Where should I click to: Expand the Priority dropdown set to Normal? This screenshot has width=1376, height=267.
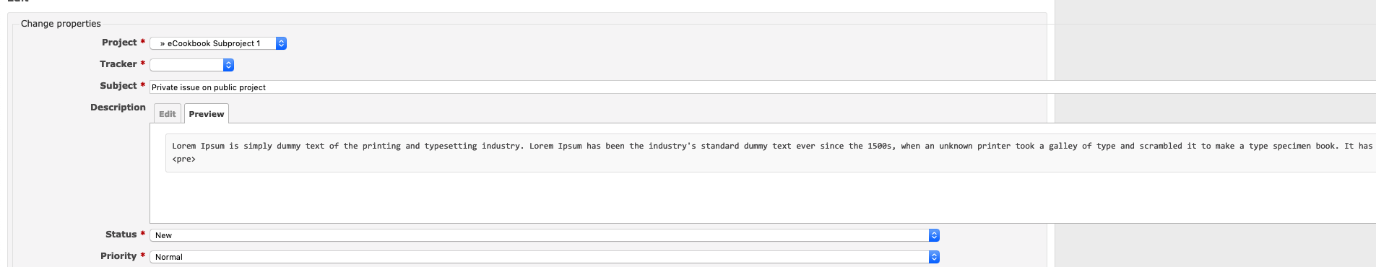544,257
